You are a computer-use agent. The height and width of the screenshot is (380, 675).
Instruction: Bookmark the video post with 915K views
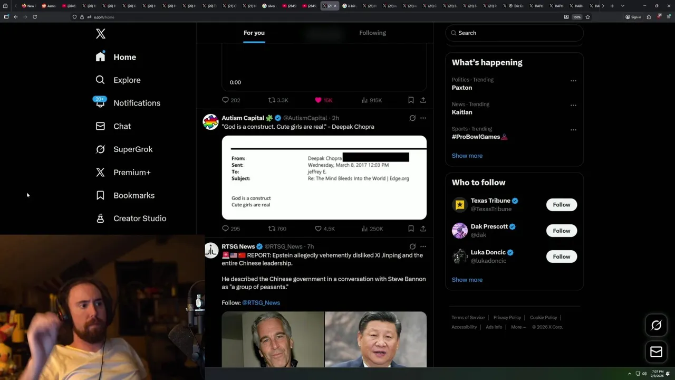coord(411,100)
